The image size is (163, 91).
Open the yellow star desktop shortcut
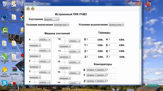5,72
